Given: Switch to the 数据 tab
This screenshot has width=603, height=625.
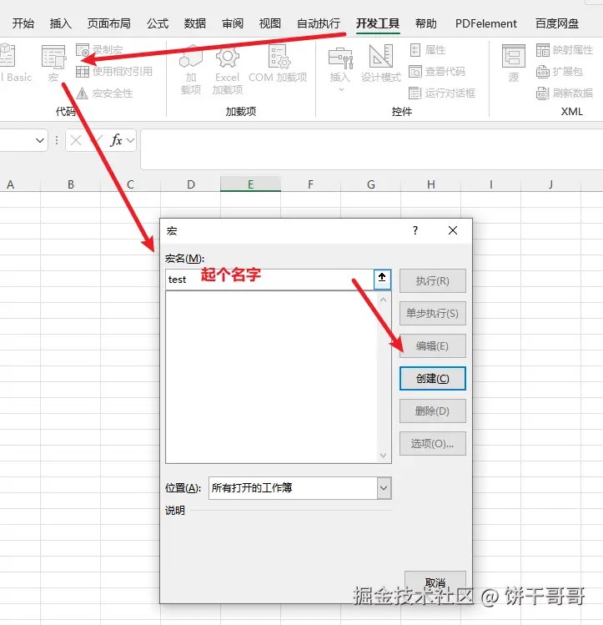Looking at the screenshot, I should click(x=195, y=23).
